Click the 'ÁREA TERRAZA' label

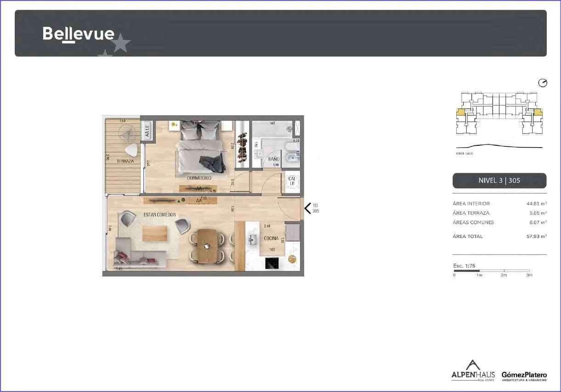tap(471, 213)
